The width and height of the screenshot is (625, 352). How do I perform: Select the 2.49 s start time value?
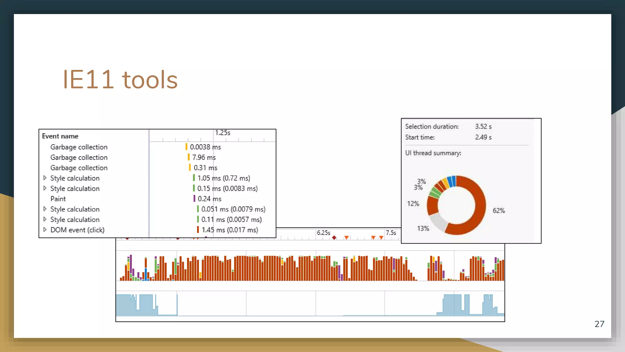pos(483,137)
